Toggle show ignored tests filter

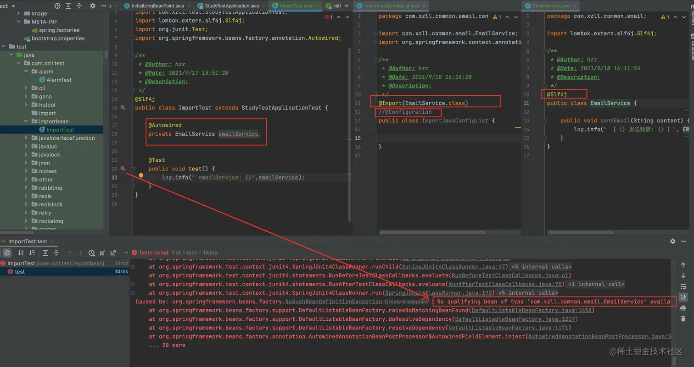click(7, 253)
